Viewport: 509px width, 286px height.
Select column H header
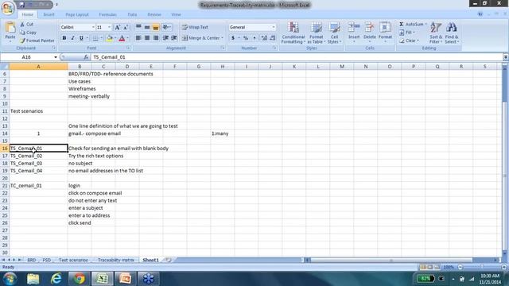223,67
